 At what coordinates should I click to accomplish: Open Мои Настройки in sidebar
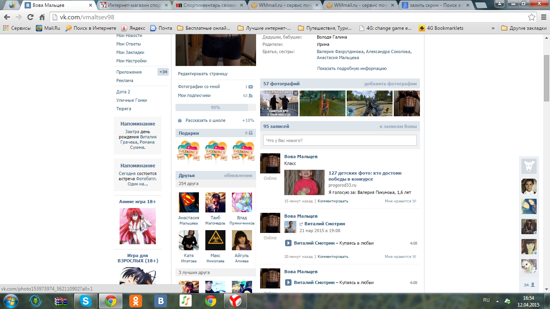131,61
